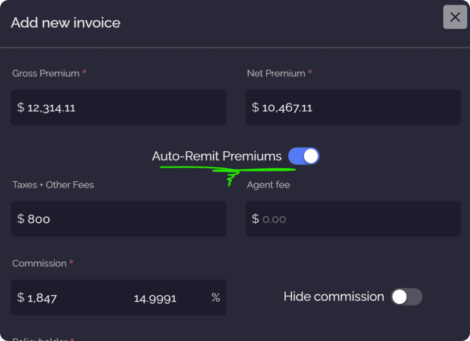Enable the Hide commission switch
470x341 pixels.
tap(406, 297)
